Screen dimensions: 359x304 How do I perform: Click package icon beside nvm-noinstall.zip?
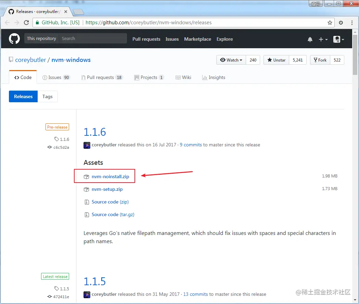pyautogui.click(x=86, y=177)
